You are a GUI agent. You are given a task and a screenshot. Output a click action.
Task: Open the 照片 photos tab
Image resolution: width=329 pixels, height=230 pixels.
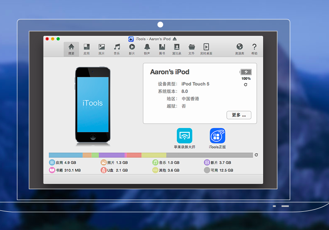(102, 49)
